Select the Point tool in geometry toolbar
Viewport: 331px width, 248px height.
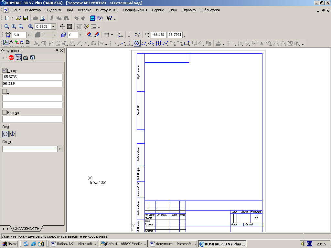pyautogui.click(x=115, y=44)
